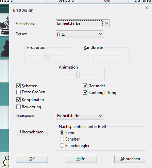The height and width of the screenshot is (168, 152).
Task: Select Keine for Nachspielpfeile
Action: click(x=62, y=133)
